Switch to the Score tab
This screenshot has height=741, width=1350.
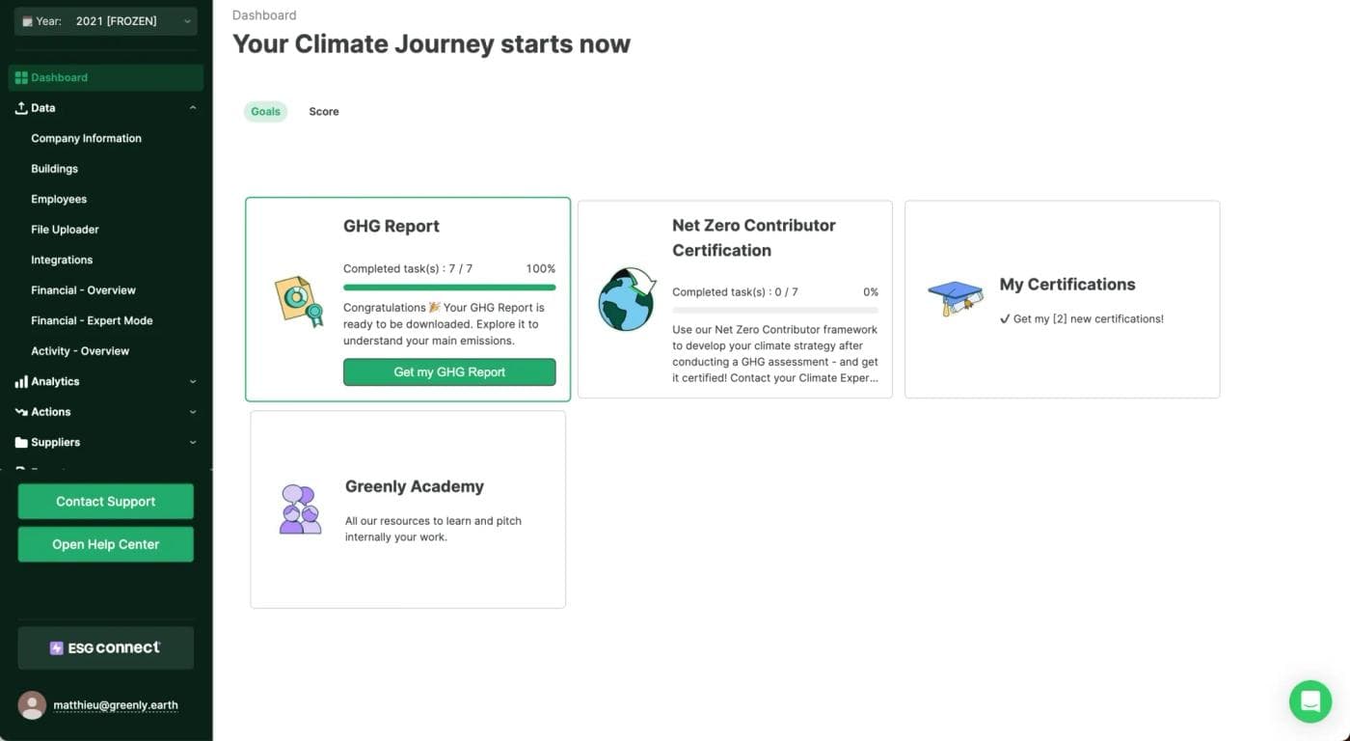tap(323, 111)
